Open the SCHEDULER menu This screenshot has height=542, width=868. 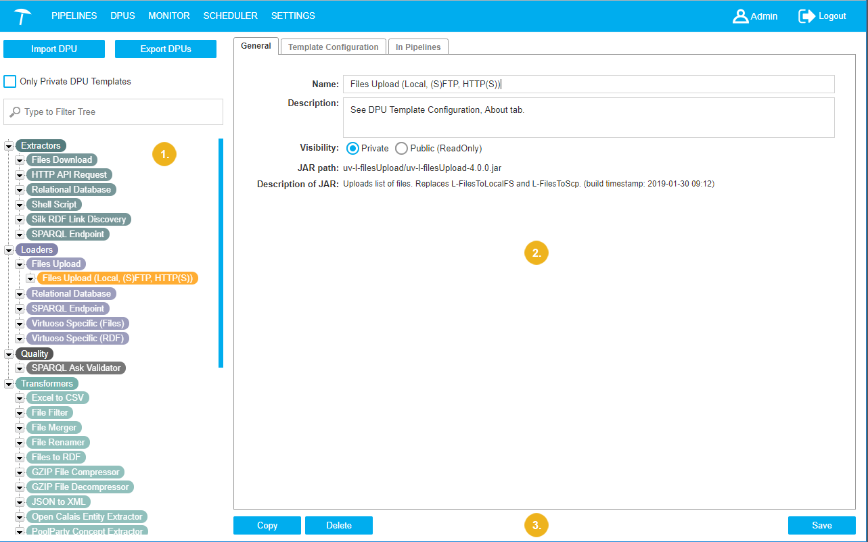click(x=230, y=16)
